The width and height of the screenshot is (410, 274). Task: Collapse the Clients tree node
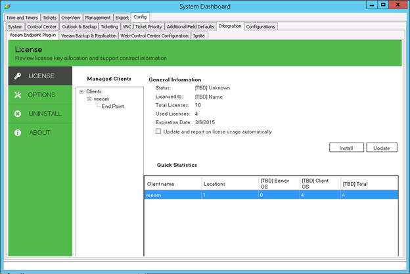(81, 92)
